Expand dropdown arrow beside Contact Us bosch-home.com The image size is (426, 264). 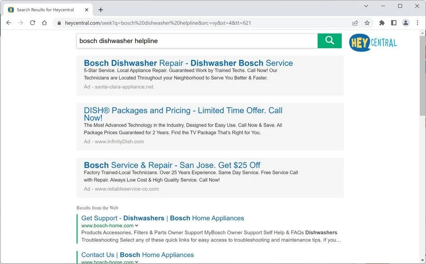point(136,262)
